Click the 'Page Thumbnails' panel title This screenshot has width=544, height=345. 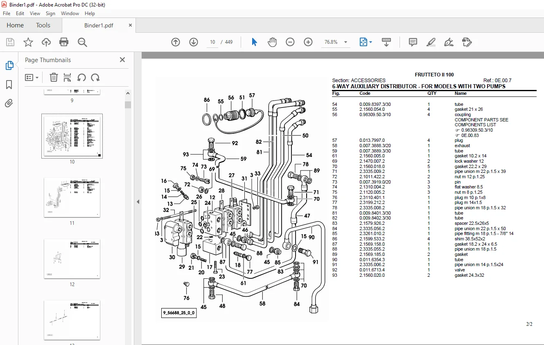pyautogui.click(x=48, y=60)
